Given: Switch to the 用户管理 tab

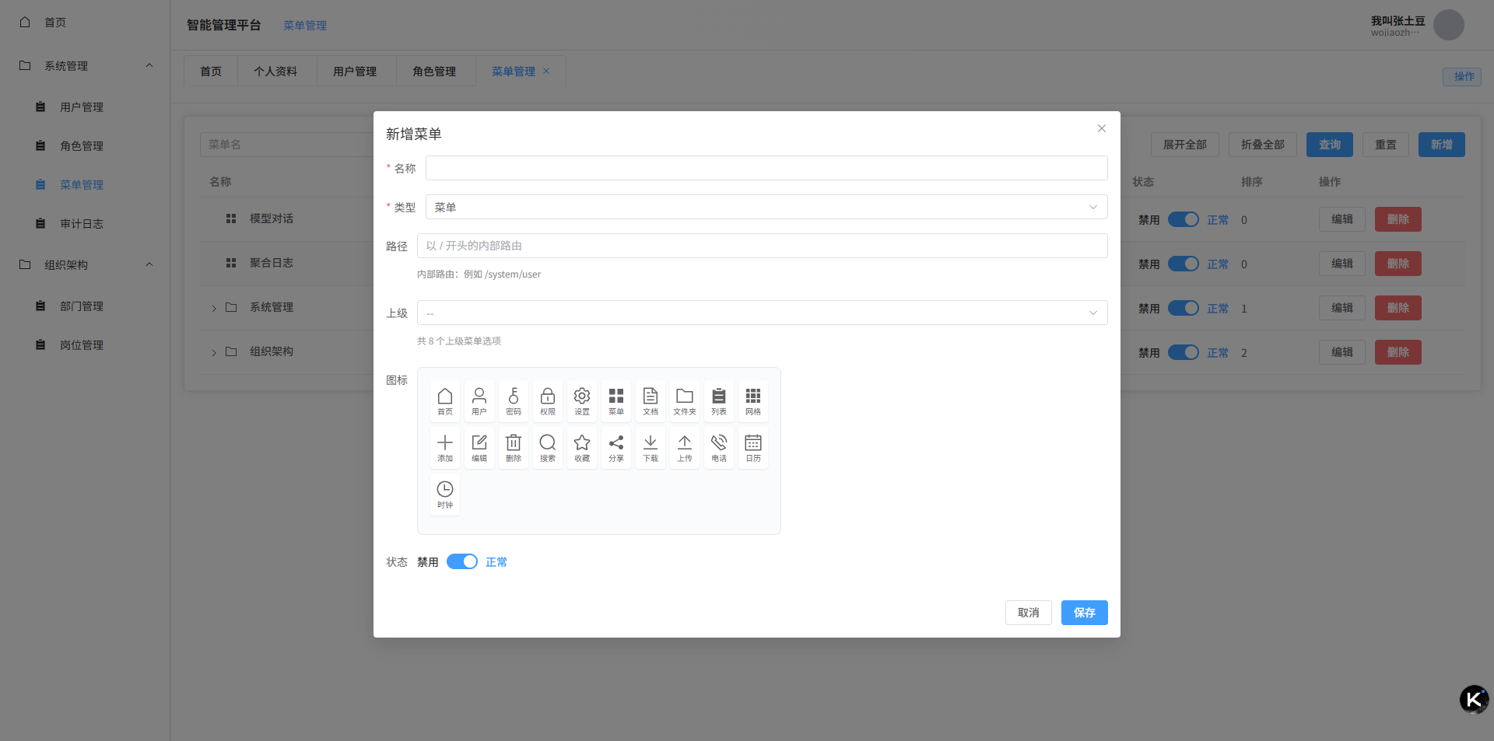Looking at the screenshot, I should coord(355,71).
